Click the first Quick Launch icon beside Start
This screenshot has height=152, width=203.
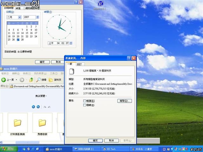click(x=24, y=149)
